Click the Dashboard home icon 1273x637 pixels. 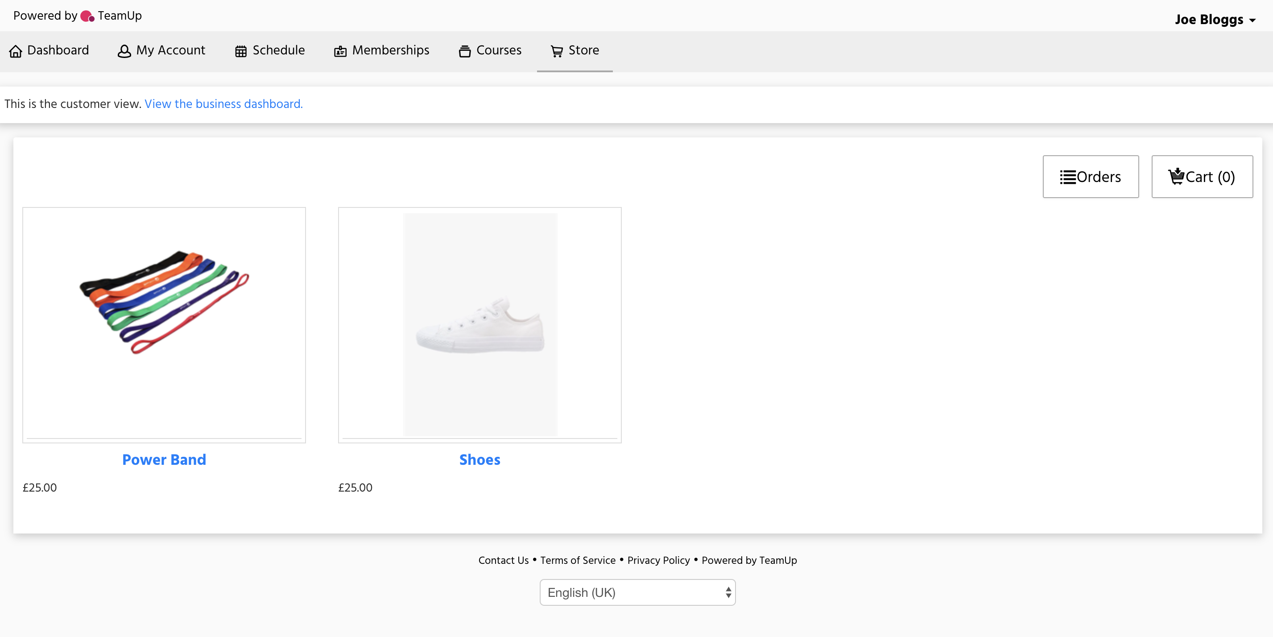15,51
